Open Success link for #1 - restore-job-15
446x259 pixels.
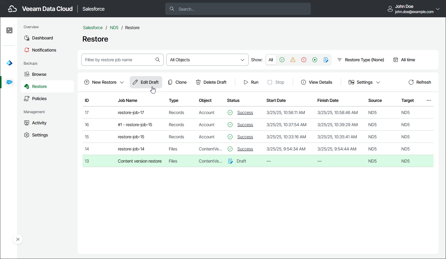[245, 125]
